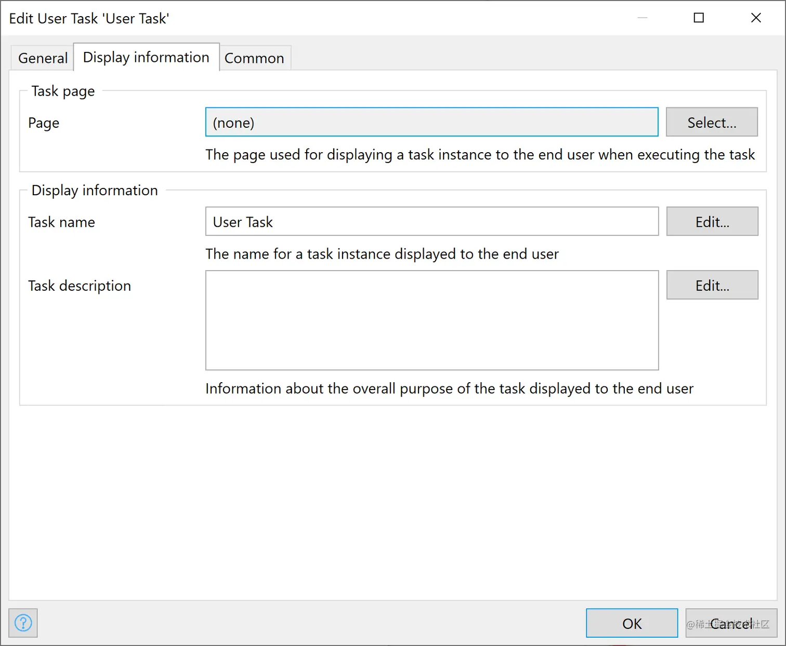Viewport: 786px width, 646px height.
Task: Click the hint text under Task description
Action: 449,388
